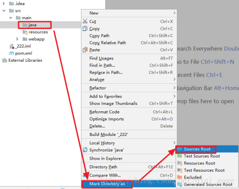Click the Synchronize 'java' refresh icon
This screenshot has height=189, width=239.
coord(85,150)
